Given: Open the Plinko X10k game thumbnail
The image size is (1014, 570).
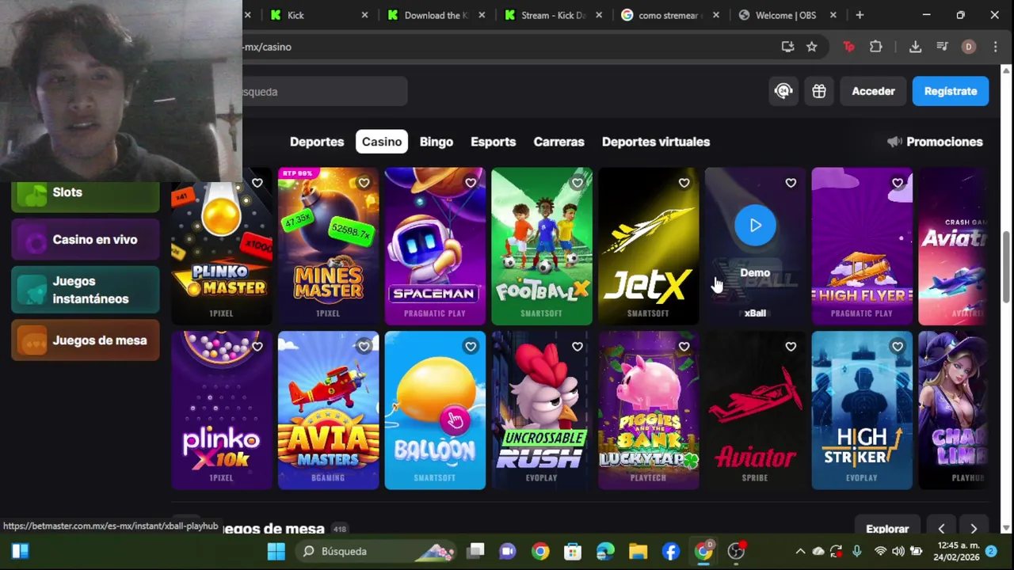Looking at the screenshot, I should pyautogui.click(x=222, y=410).
